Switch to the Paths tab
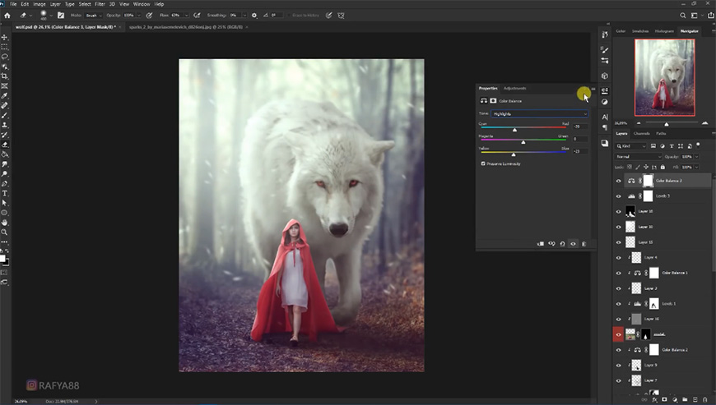Image resolution: width=716 pixels, height=405 pixels. pos(661,133)
